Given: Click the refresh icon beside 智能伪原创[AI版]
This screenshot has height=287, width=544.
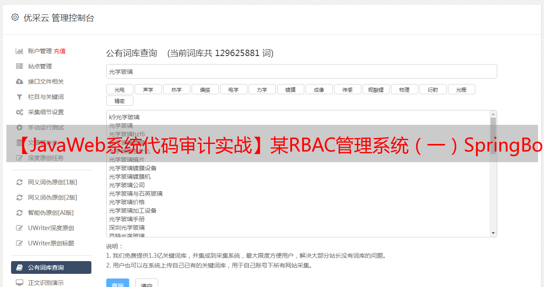Looking at the screenshot, I should click(x=20, y=213).
